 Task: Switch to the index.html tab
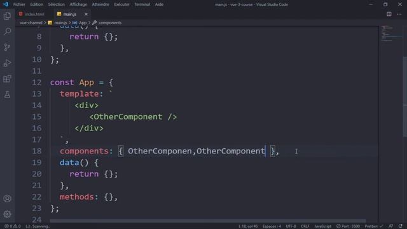tap(32, 14)
